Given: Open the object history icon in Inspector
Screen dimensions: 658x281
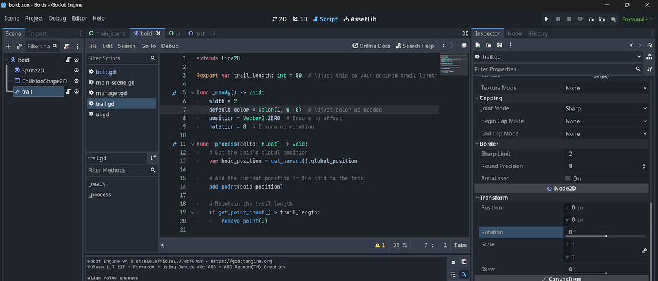Looking at the screenshot, I should click(x=648, y=45).
